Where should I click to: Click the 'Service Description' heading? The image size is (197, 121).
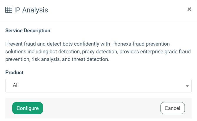(28, 31)
